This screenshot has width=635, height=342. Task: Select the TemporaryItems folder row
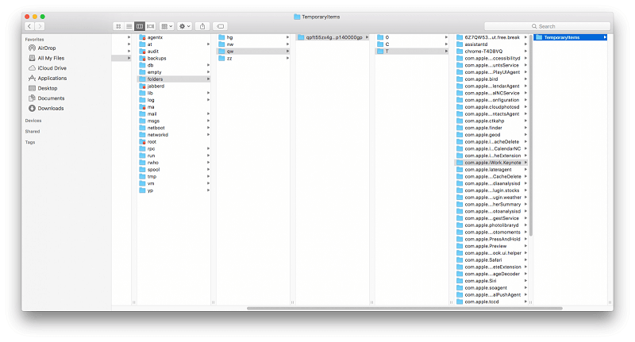pyautogui.click(x=571, y=37)
